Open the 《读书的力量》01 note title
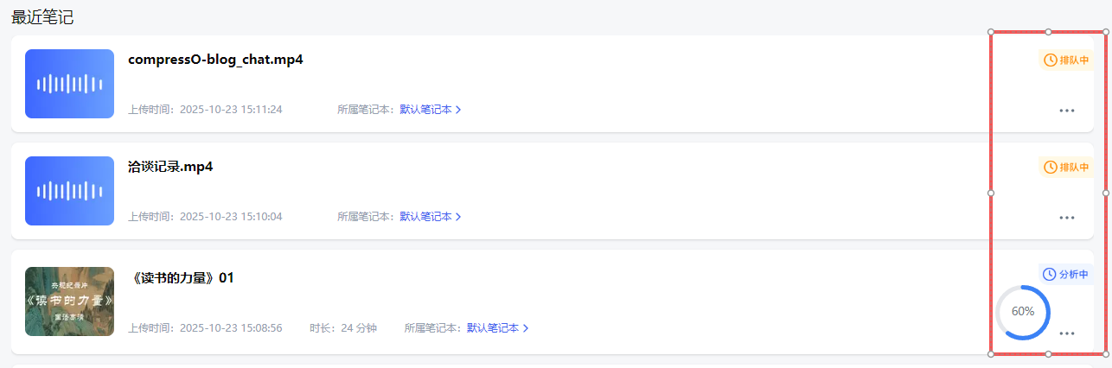Viewport: 1112px width, 368px height. (182, 278)
